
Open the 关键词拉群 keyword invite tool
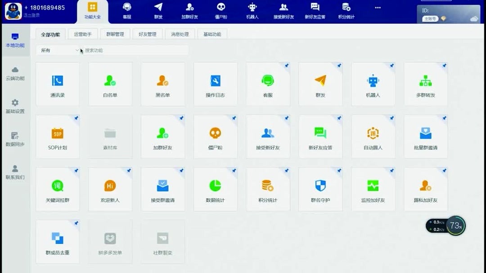58,189
